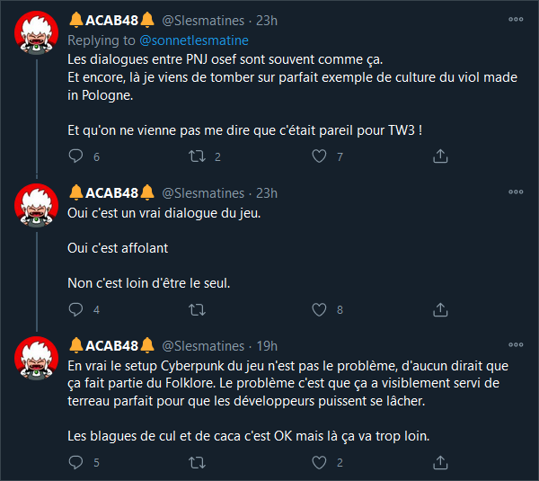539x481 pixels.
Task: Share the second tweet via share icon
Action: (x=440, y=309)
